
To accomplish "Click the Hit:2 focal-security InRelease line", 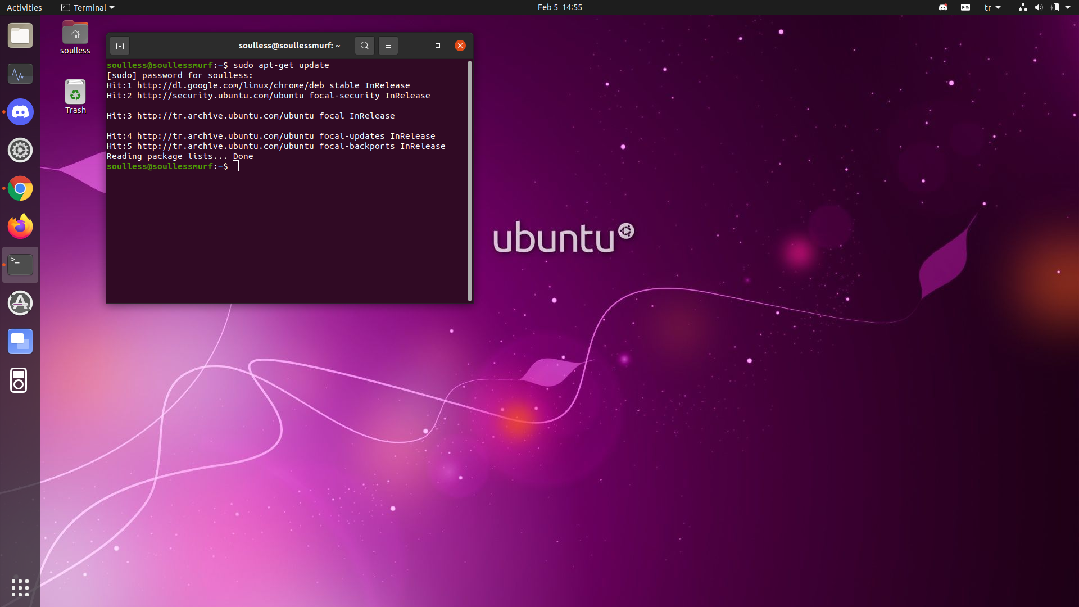I will pos(269,96).
